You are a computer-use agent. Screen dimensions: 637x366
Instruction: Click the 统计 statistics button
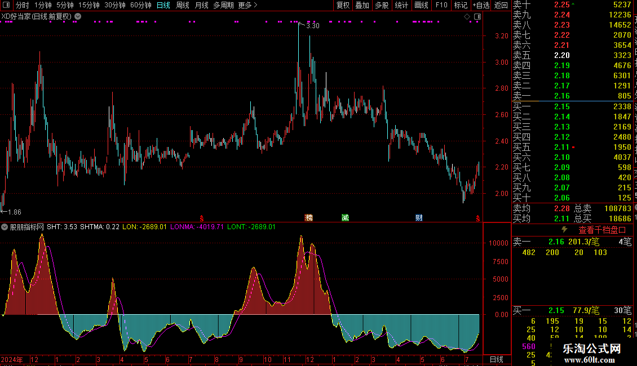coord(401,5)
